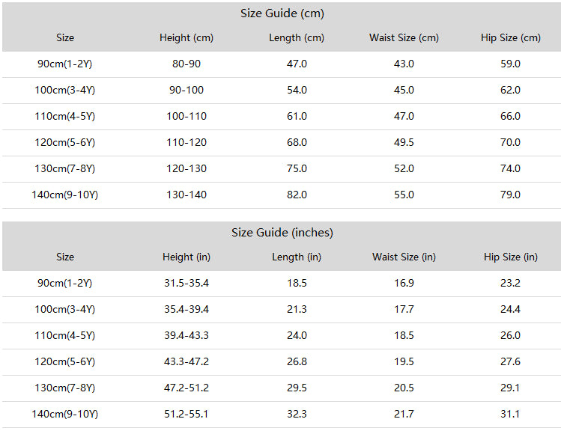The width and height of the screenshot is (561, 431).
Task: Select the length value '82.0'
Action: [297, 195]
